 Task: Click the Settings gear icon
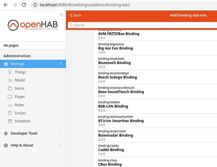coord(6,64)
